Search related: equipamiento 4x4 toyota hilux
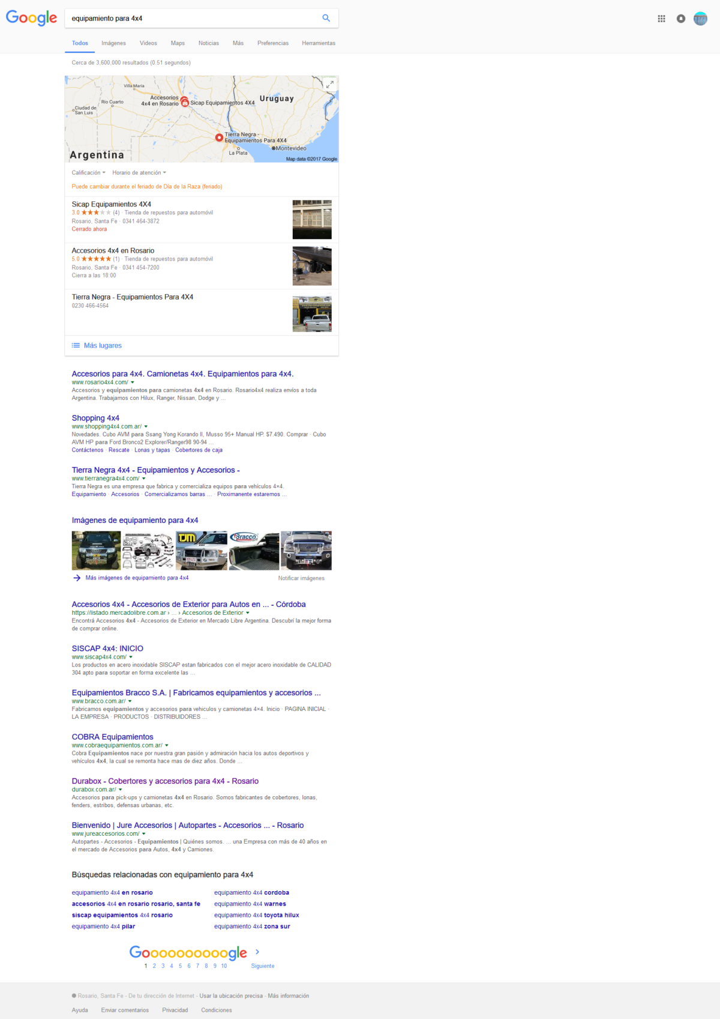 pyautogui.click(x=257, y=915)
